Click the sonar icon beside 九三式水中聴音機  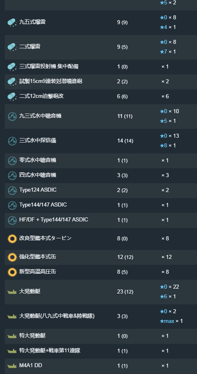click(12, 116)
